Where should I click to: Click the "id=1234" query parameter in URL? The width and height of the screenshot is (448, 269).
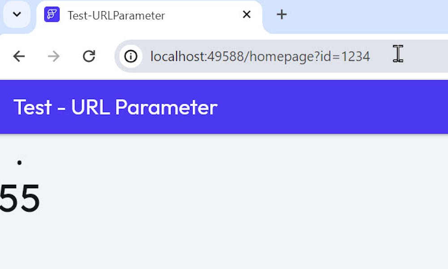point(347,57)
